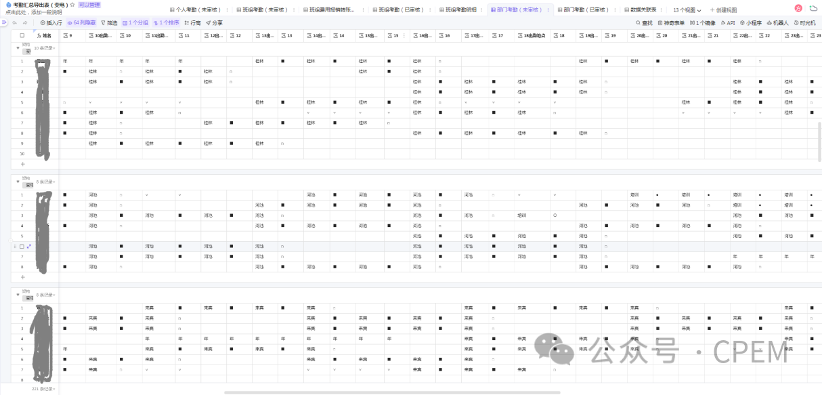
Task: Collapse the first group with triangle arrow
Action: pyautogui.click(x=18, y=48)
